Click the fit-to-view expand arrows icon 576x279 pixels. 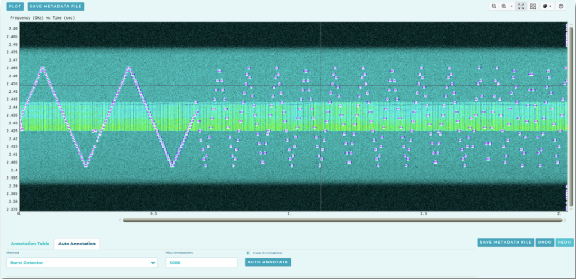pos(521,6)
